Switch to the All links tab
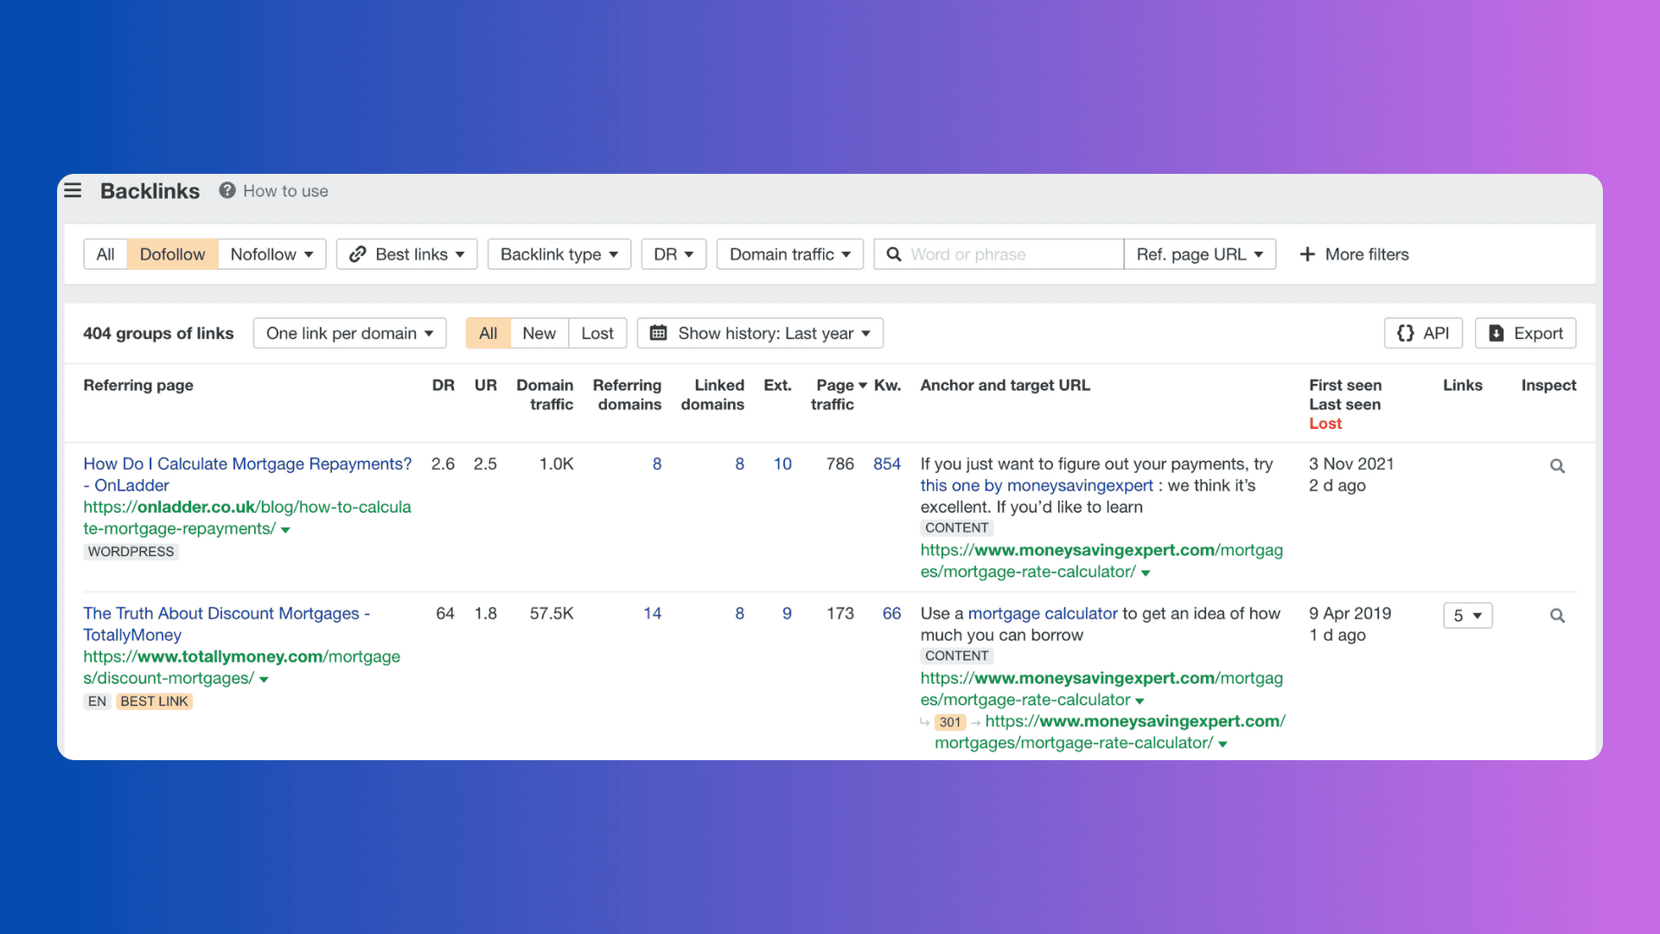 pyautogui.click(x=488, y=333)
